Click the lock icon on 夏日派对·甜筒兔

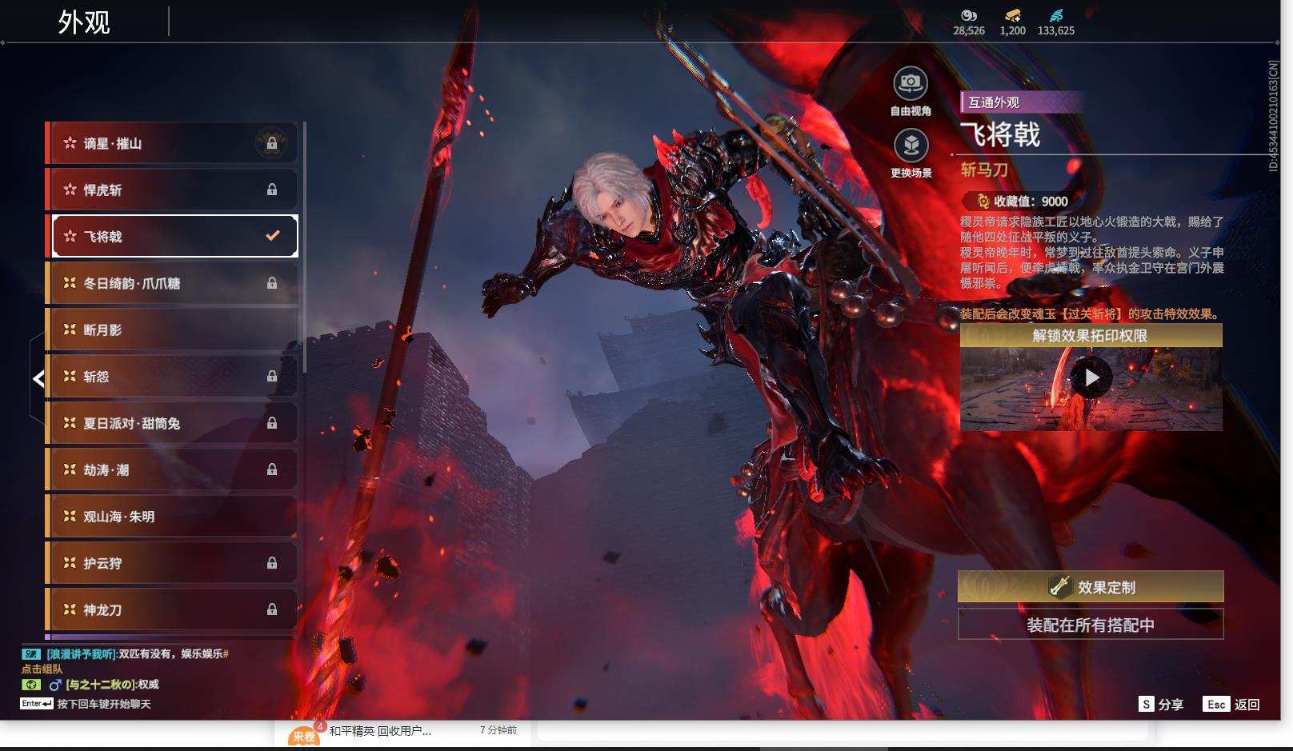tap(272, 422)
